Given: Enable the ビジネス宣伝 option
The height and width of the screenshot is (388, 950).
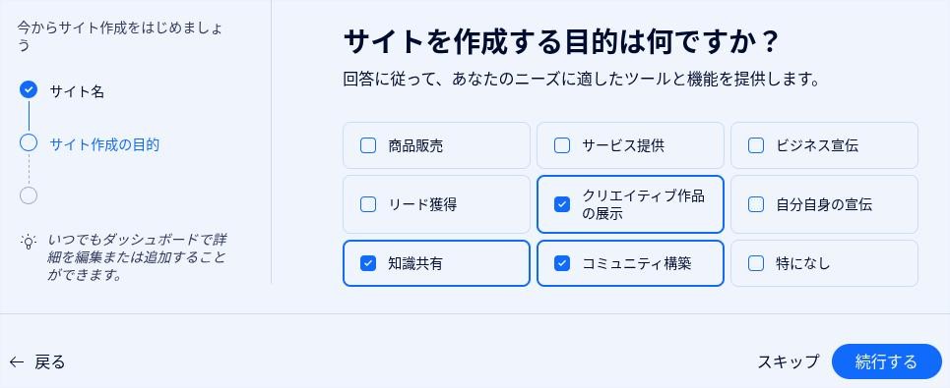Looking at the screenshot, I should coord(755,145).
